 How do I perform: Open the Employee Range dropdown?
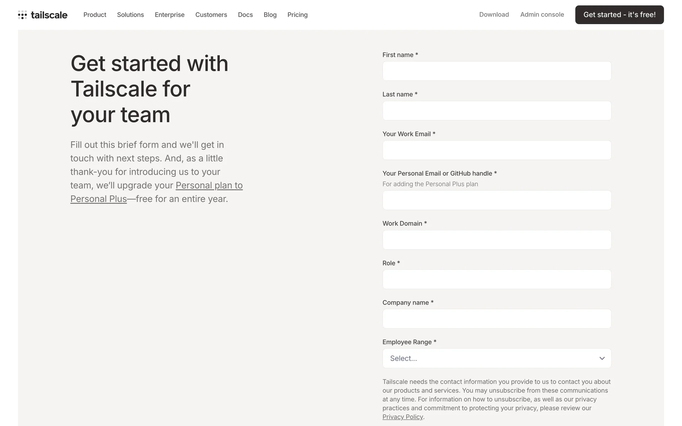(x=496, y=358)
